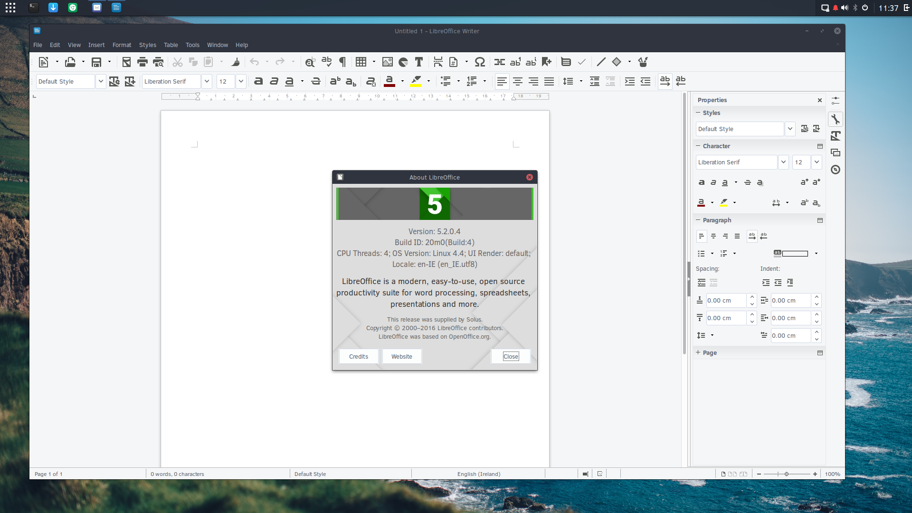Open the Tools menu
Viewport: 912px width, 513px height.
192,45
